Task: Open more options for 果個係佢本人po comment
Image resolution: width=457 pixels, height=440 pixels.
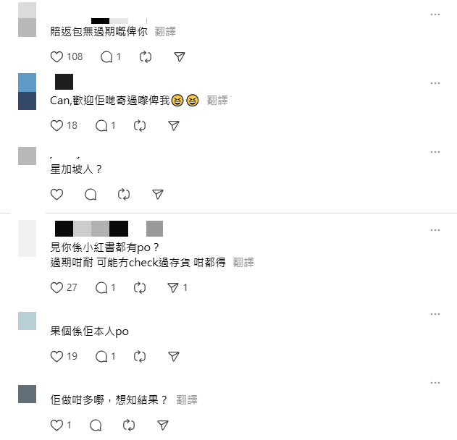Action: 435,314
